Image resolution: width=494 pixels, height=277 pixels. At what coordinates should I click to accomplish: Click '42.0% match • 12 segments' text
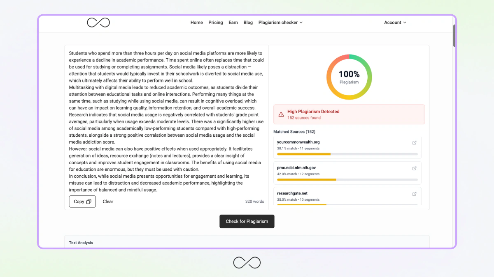(298, 174)
